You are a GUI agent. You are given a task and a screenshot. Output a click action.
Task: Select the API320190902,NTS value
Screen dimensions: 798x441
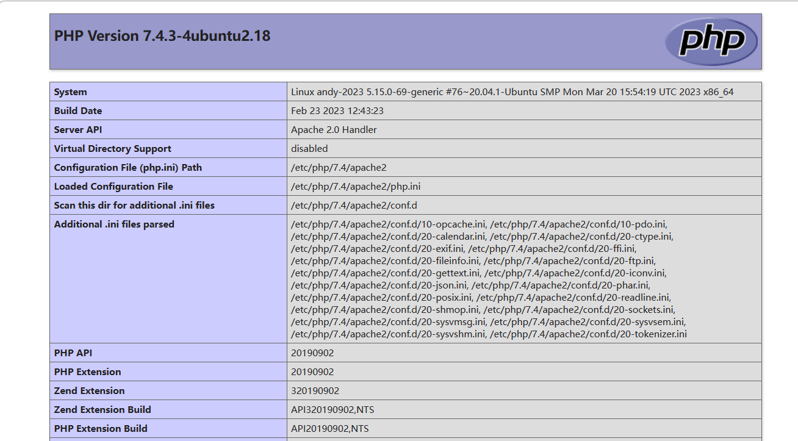332,410
